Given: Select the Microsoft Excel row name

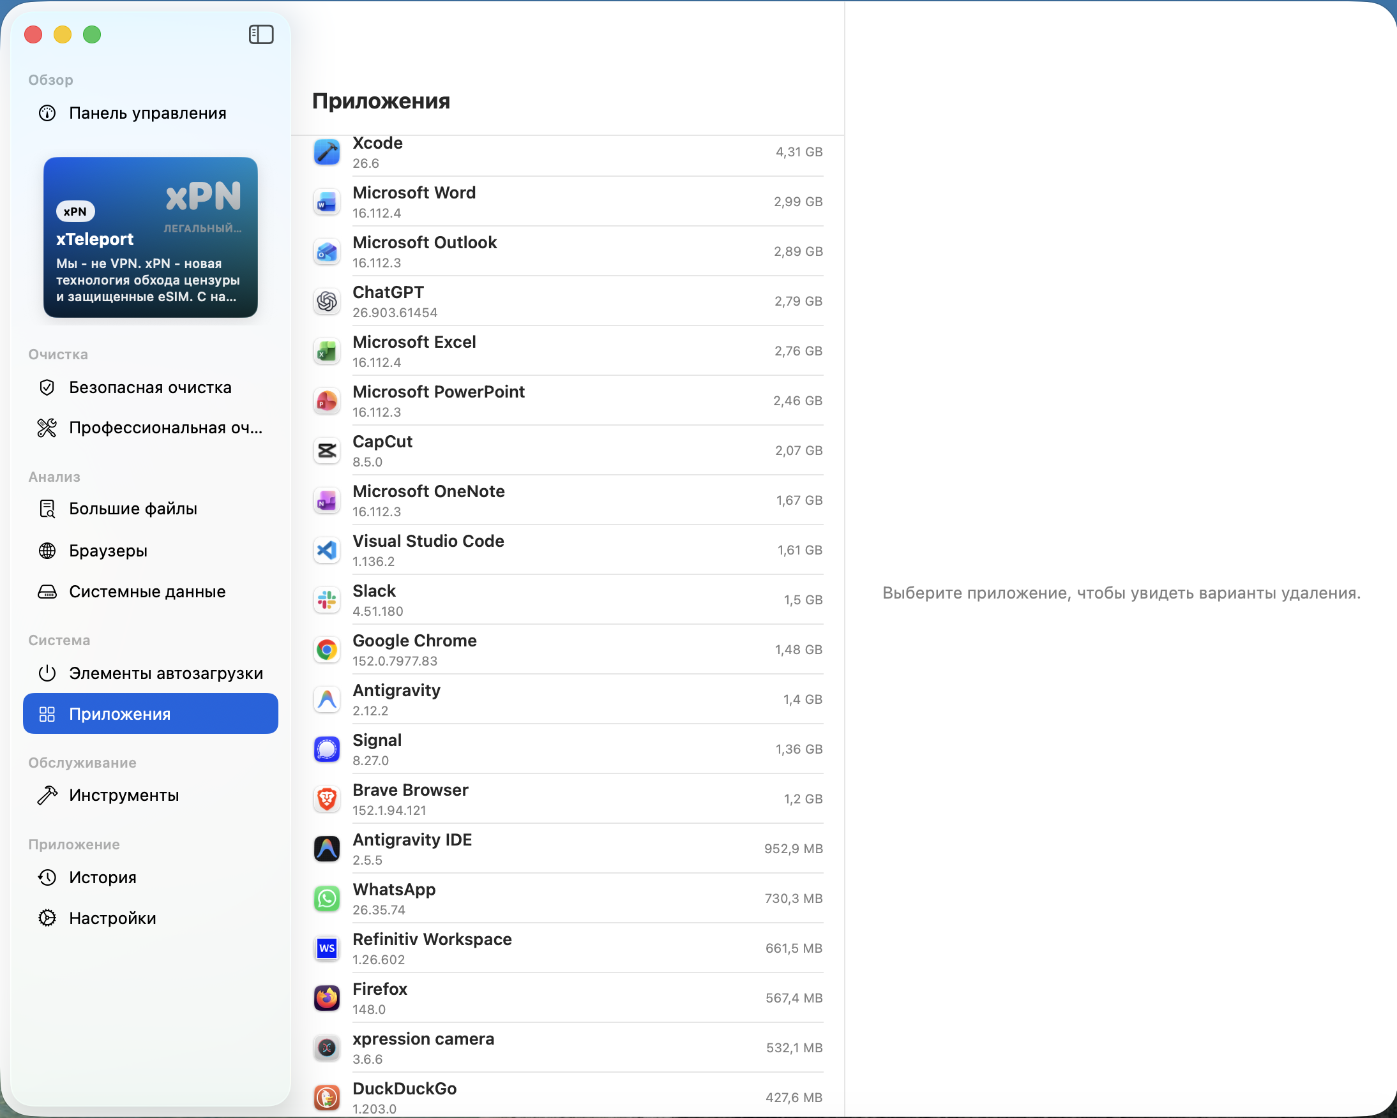Looking at the screenshot, I should point(414,343).
